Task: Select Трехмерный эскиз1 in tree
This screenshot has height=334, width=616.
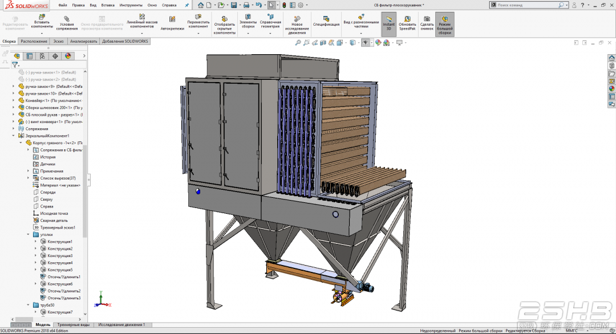Action: (x=54, y=227)
